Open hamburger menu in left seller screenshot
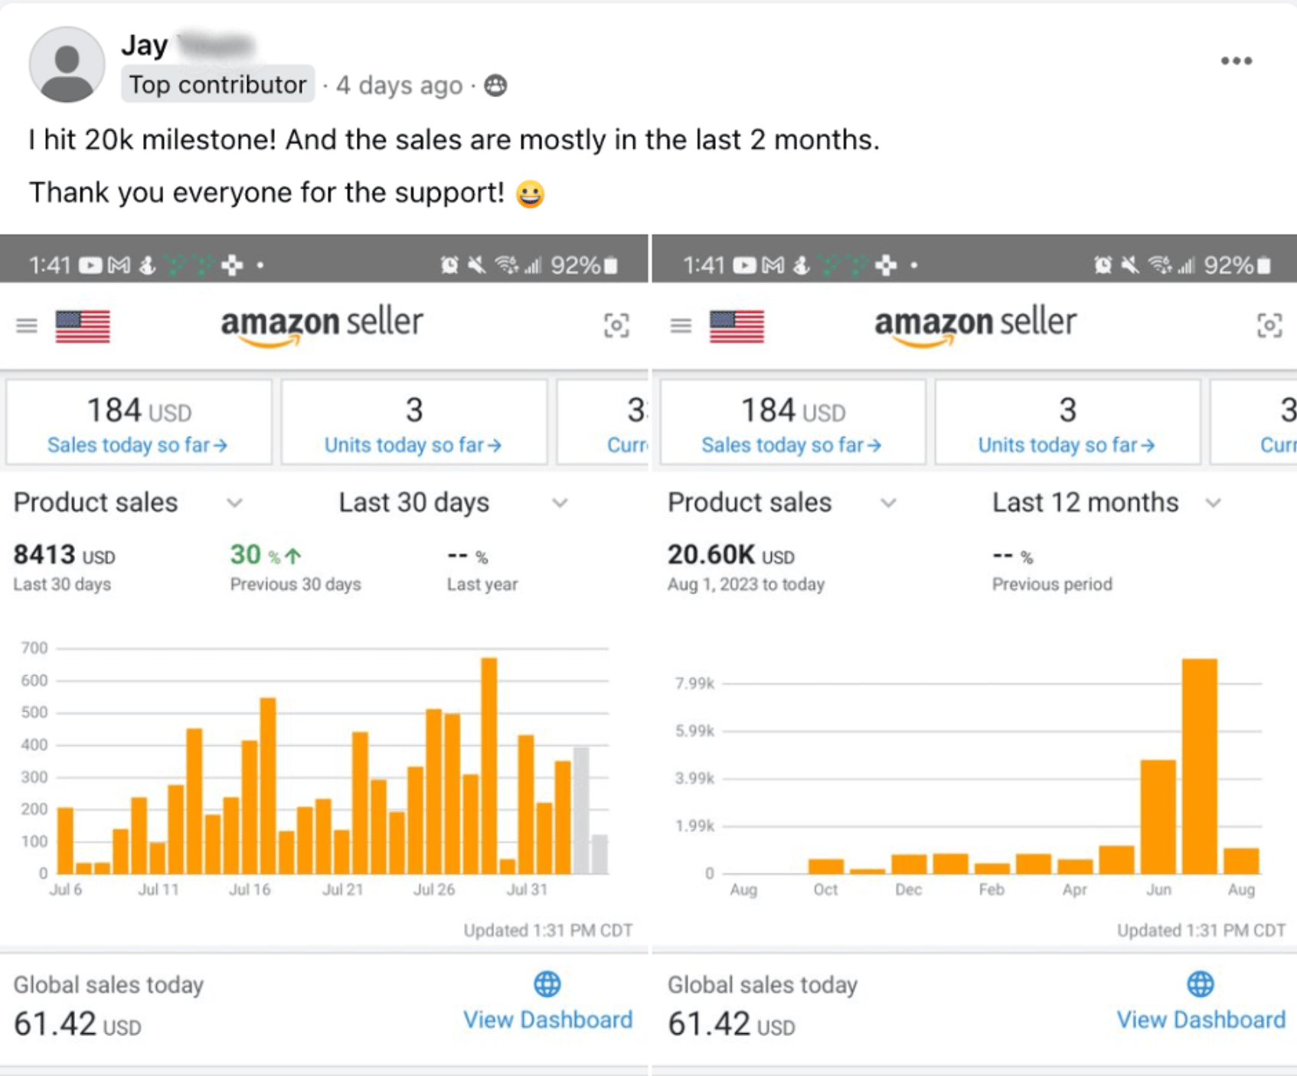The height and width of the screenshot is (1076, 1297). (x=27, y=326)
